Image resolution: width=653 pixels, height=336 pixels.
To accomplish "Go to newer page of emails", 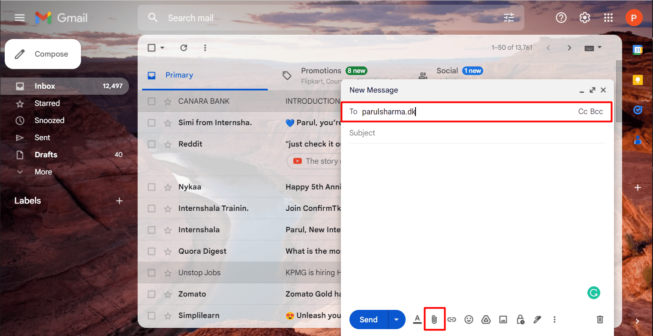I will [x=548, y=48].
